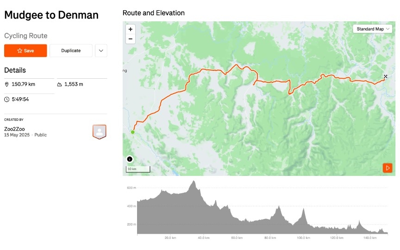Open the Standard Map style dropdown
This screenshot has height=250, width=400.
click(373, 29)
